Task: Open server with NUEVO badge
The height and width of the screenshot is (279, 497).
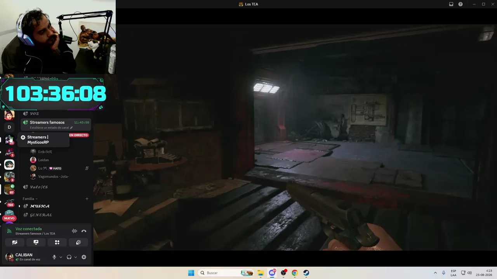Action: [x=9, y=215]
